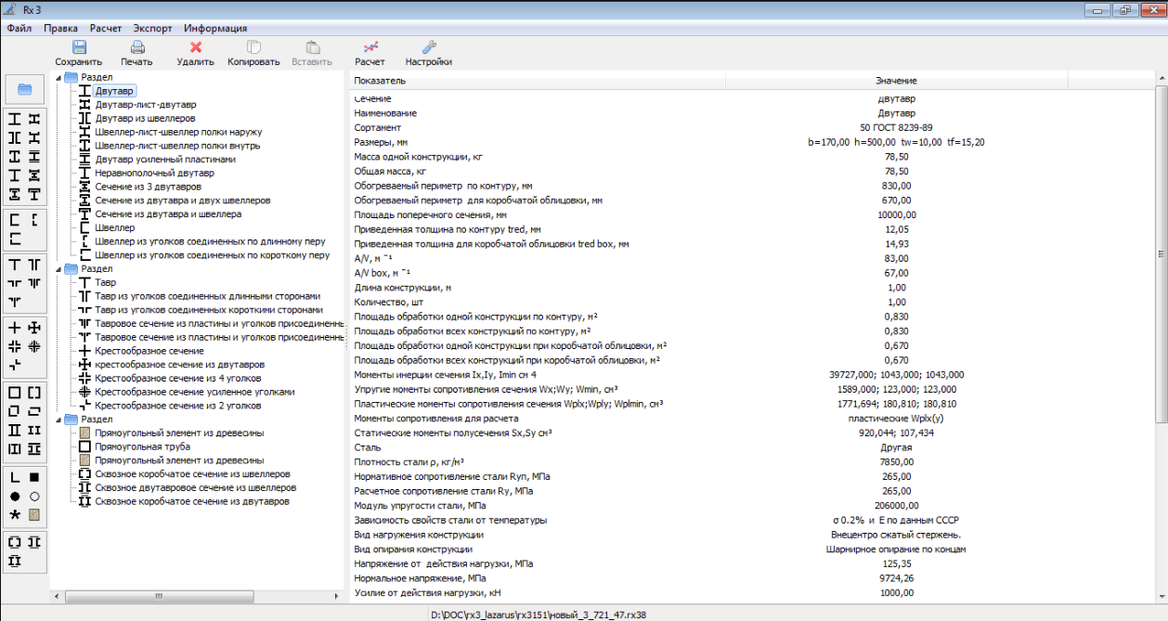
Task: Select the solid black square palette icon
Action: [x=34, y=477]
